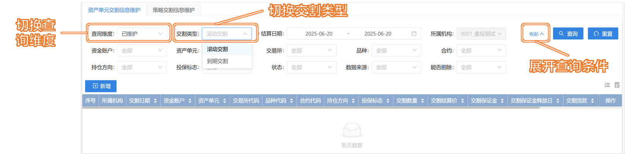
Task: Open the 持仓方向 dropdown
Action: (142, 67)
